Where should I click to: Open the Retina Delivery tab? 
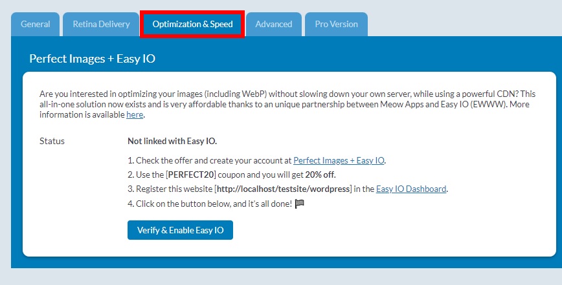coord(100,24)
